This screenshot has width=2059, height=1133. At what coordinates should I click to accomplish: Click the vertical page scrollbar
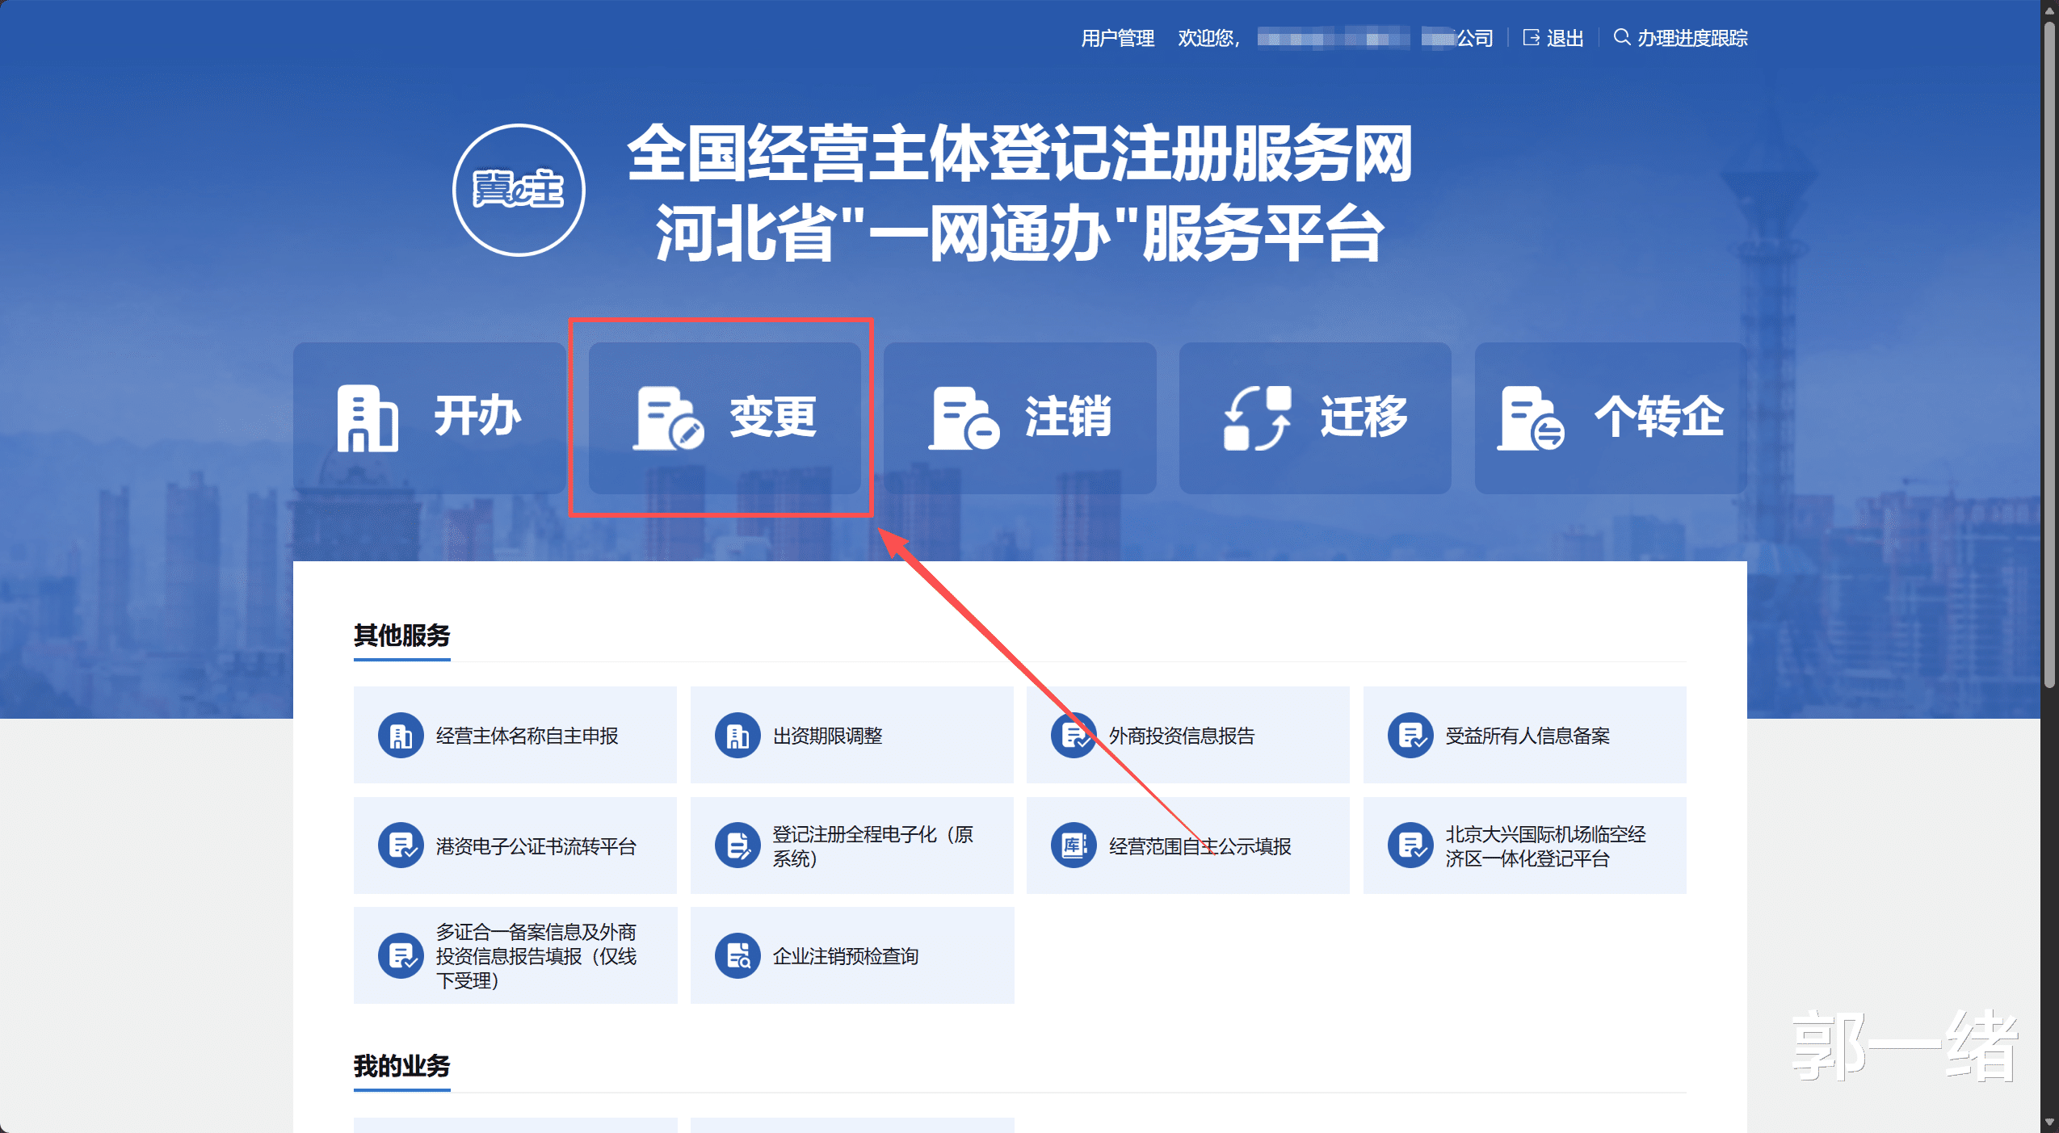[2048, 355]
